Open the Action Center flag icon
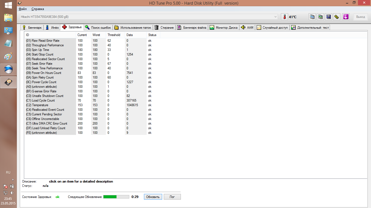Screen dimensions: 371x208 tap(5, 186)
